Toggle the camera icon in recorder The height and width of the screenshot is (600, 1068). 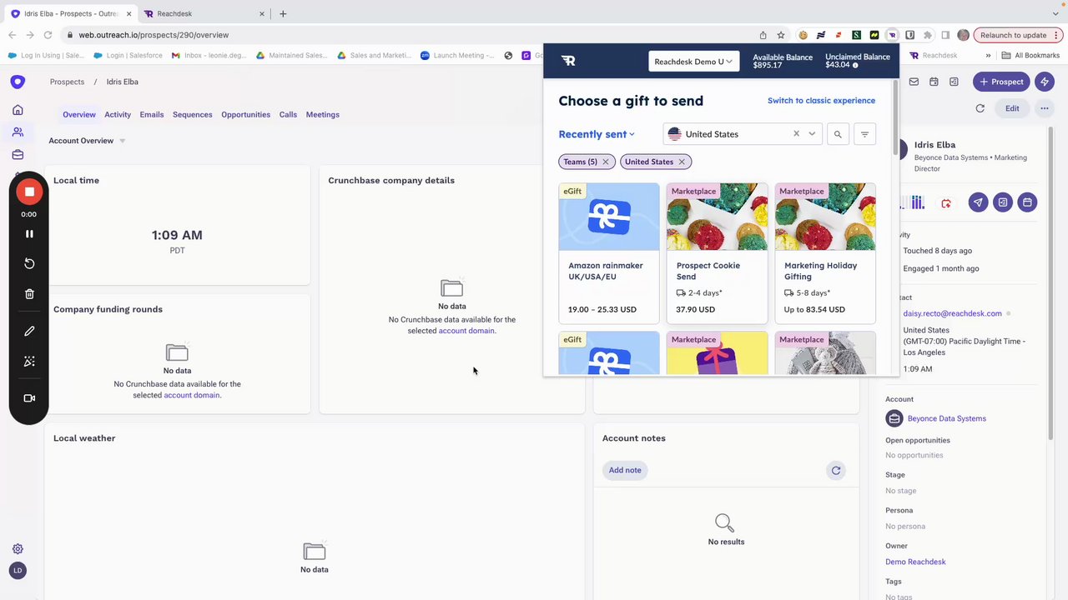pos(29,398)
